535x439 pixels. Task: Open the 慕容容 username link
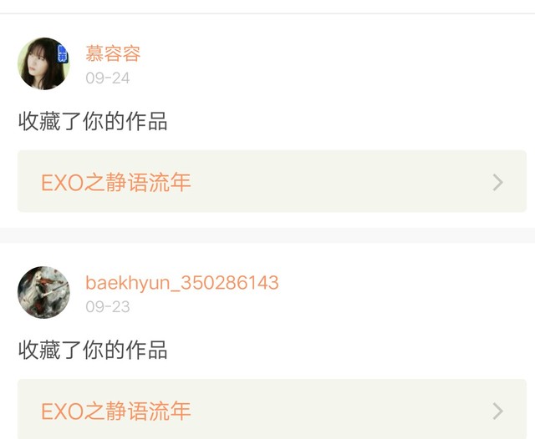click(113, 53)
